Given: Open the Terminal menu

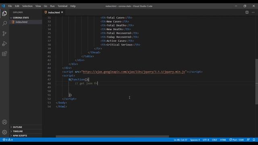Looking at the screenshot, I should (x=62, y=6).
